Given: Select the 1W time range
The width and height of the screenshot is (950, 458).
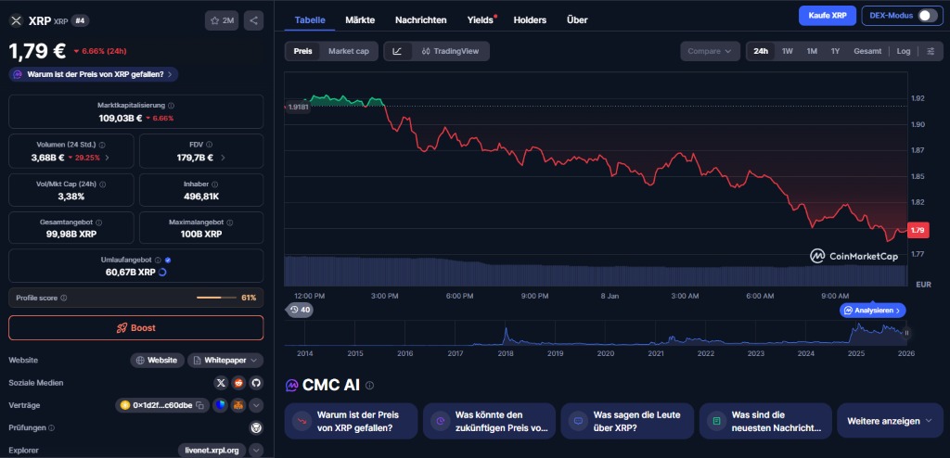Looking at the screenshot, I should (787, 51).
